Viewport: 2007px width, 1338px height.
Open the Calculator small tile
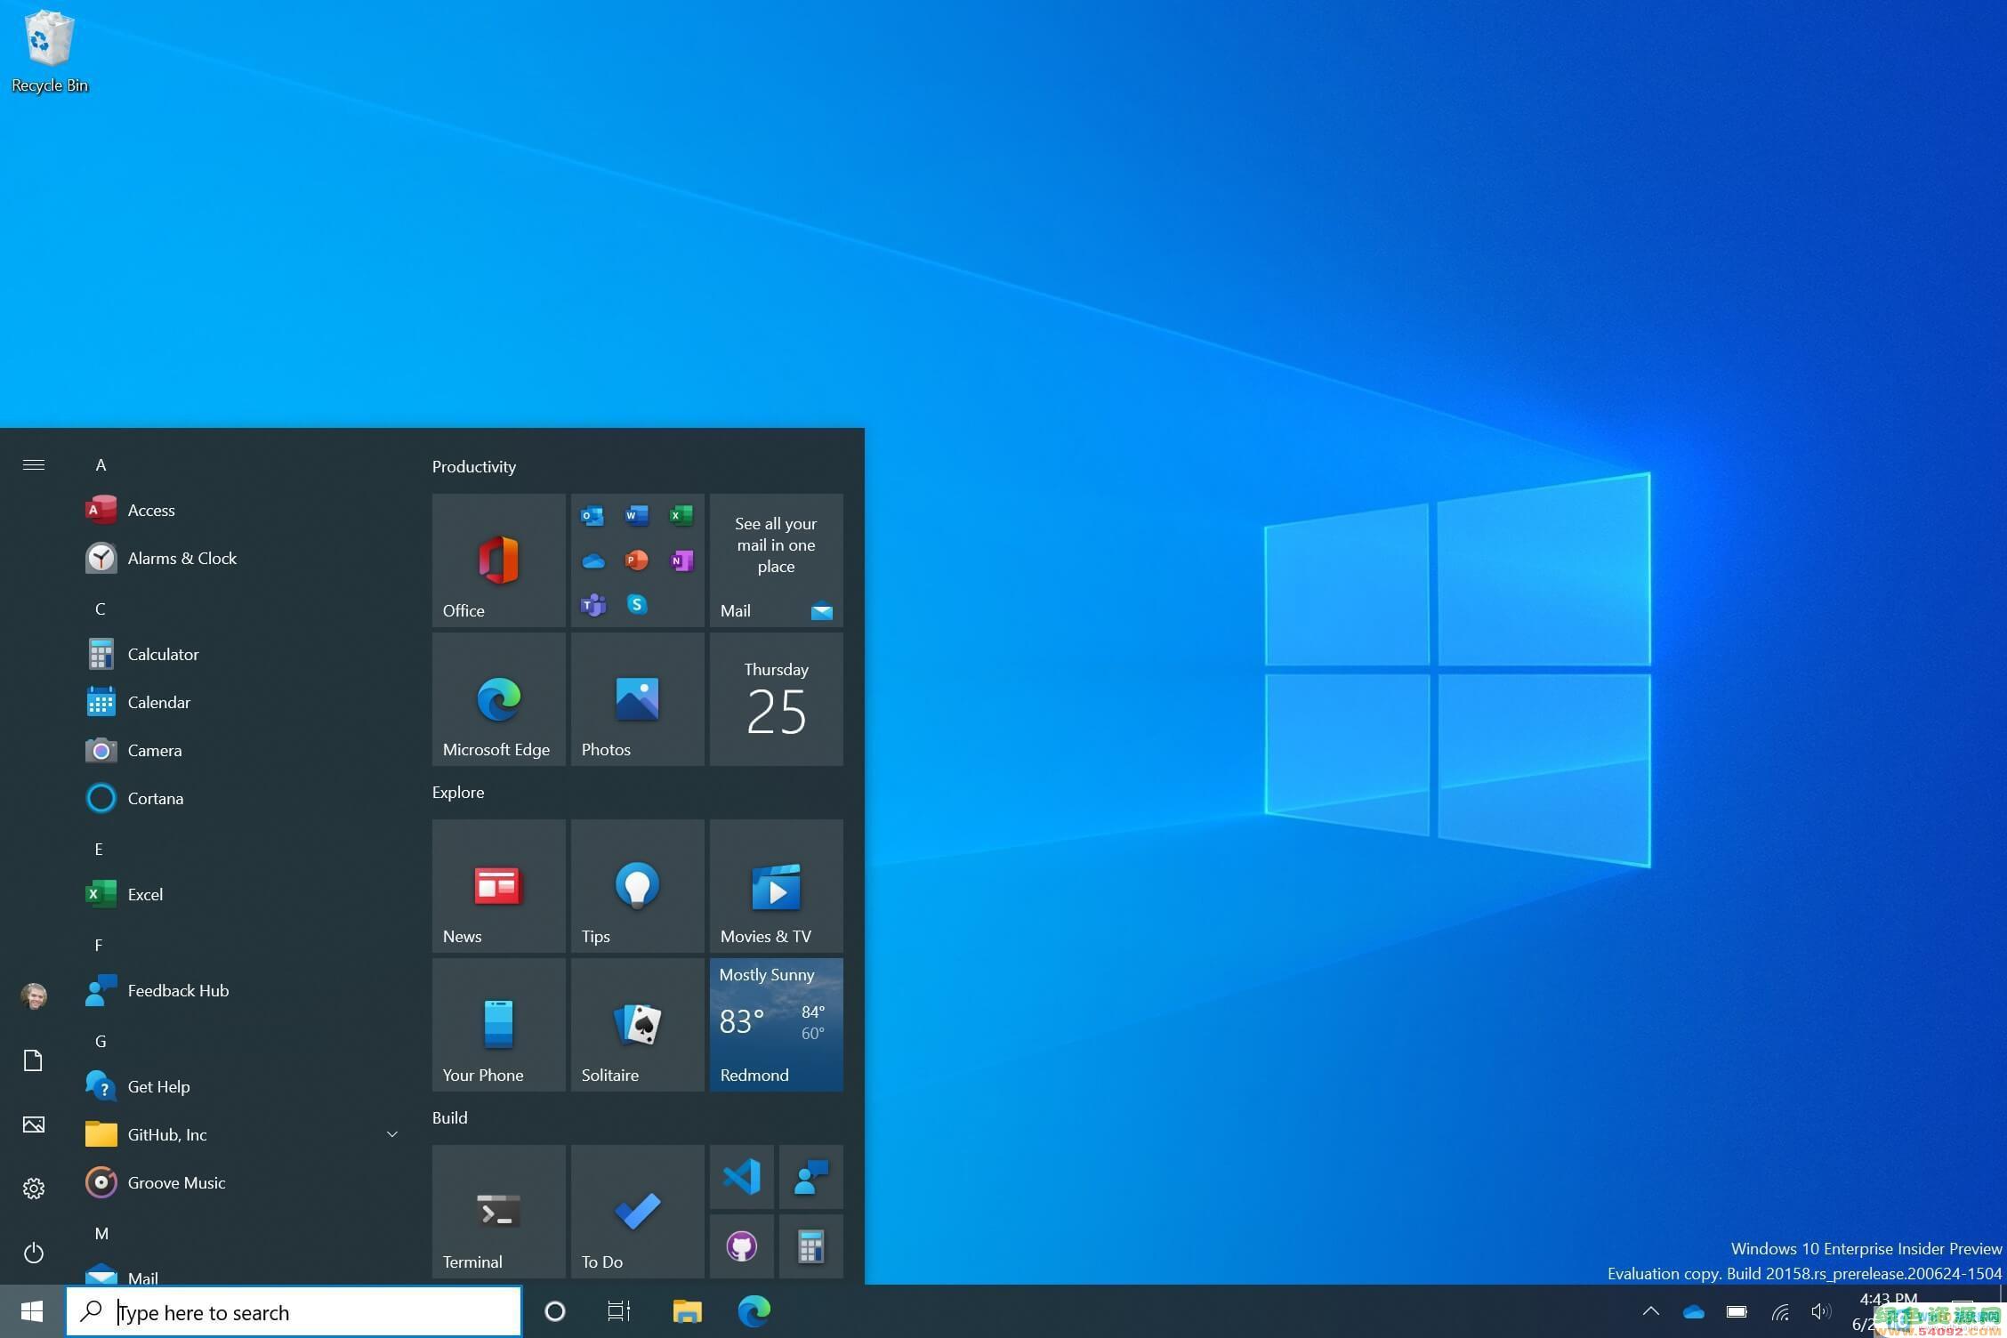[810, 1246]
